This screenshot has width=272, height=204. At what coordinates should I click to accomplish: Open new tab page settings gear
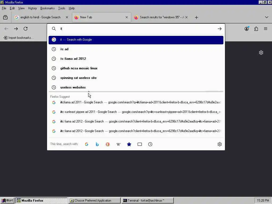click(x=261, y=53)
